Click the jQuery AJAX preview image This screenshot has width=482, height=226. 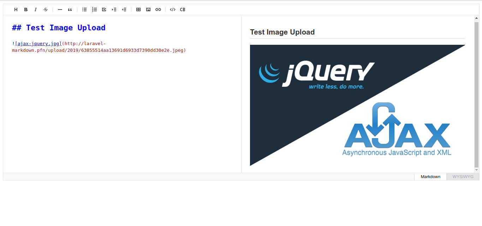[x=357, y=105]
